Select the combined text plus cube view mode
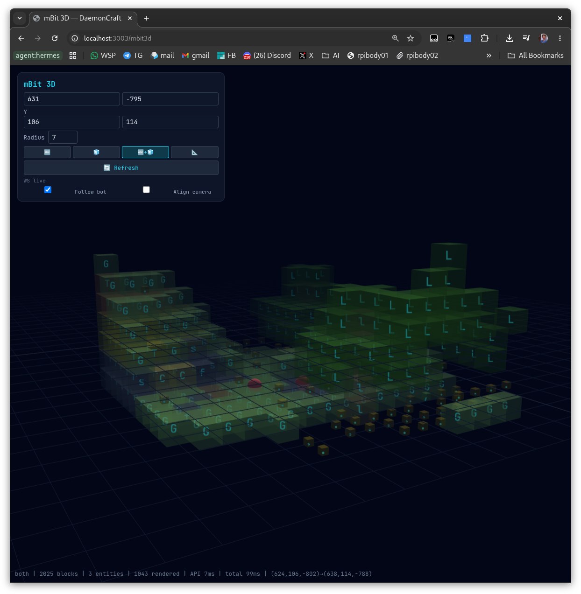The height and width of the screenshot is (594, 581). coord(145,152)
